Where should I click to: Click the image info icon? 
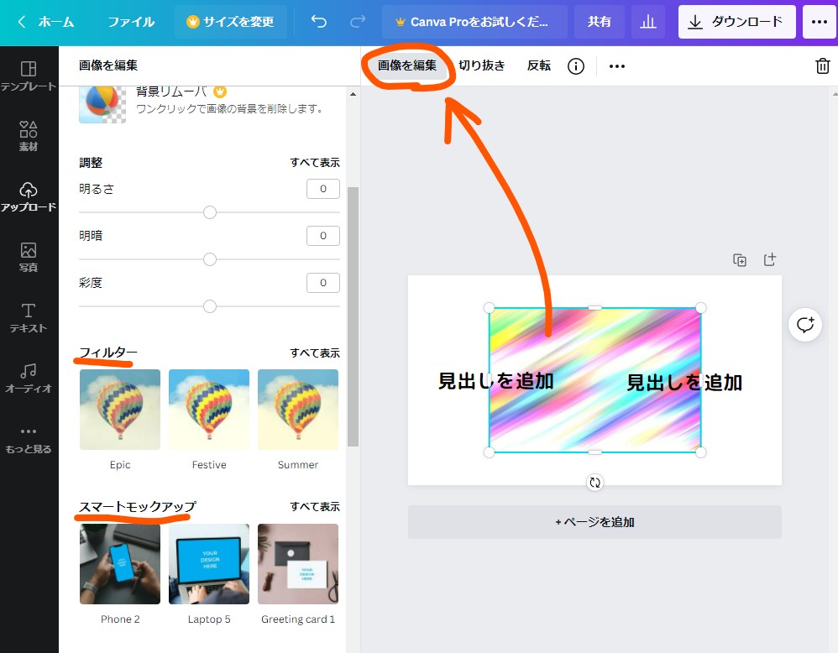[x=575, y=66]
